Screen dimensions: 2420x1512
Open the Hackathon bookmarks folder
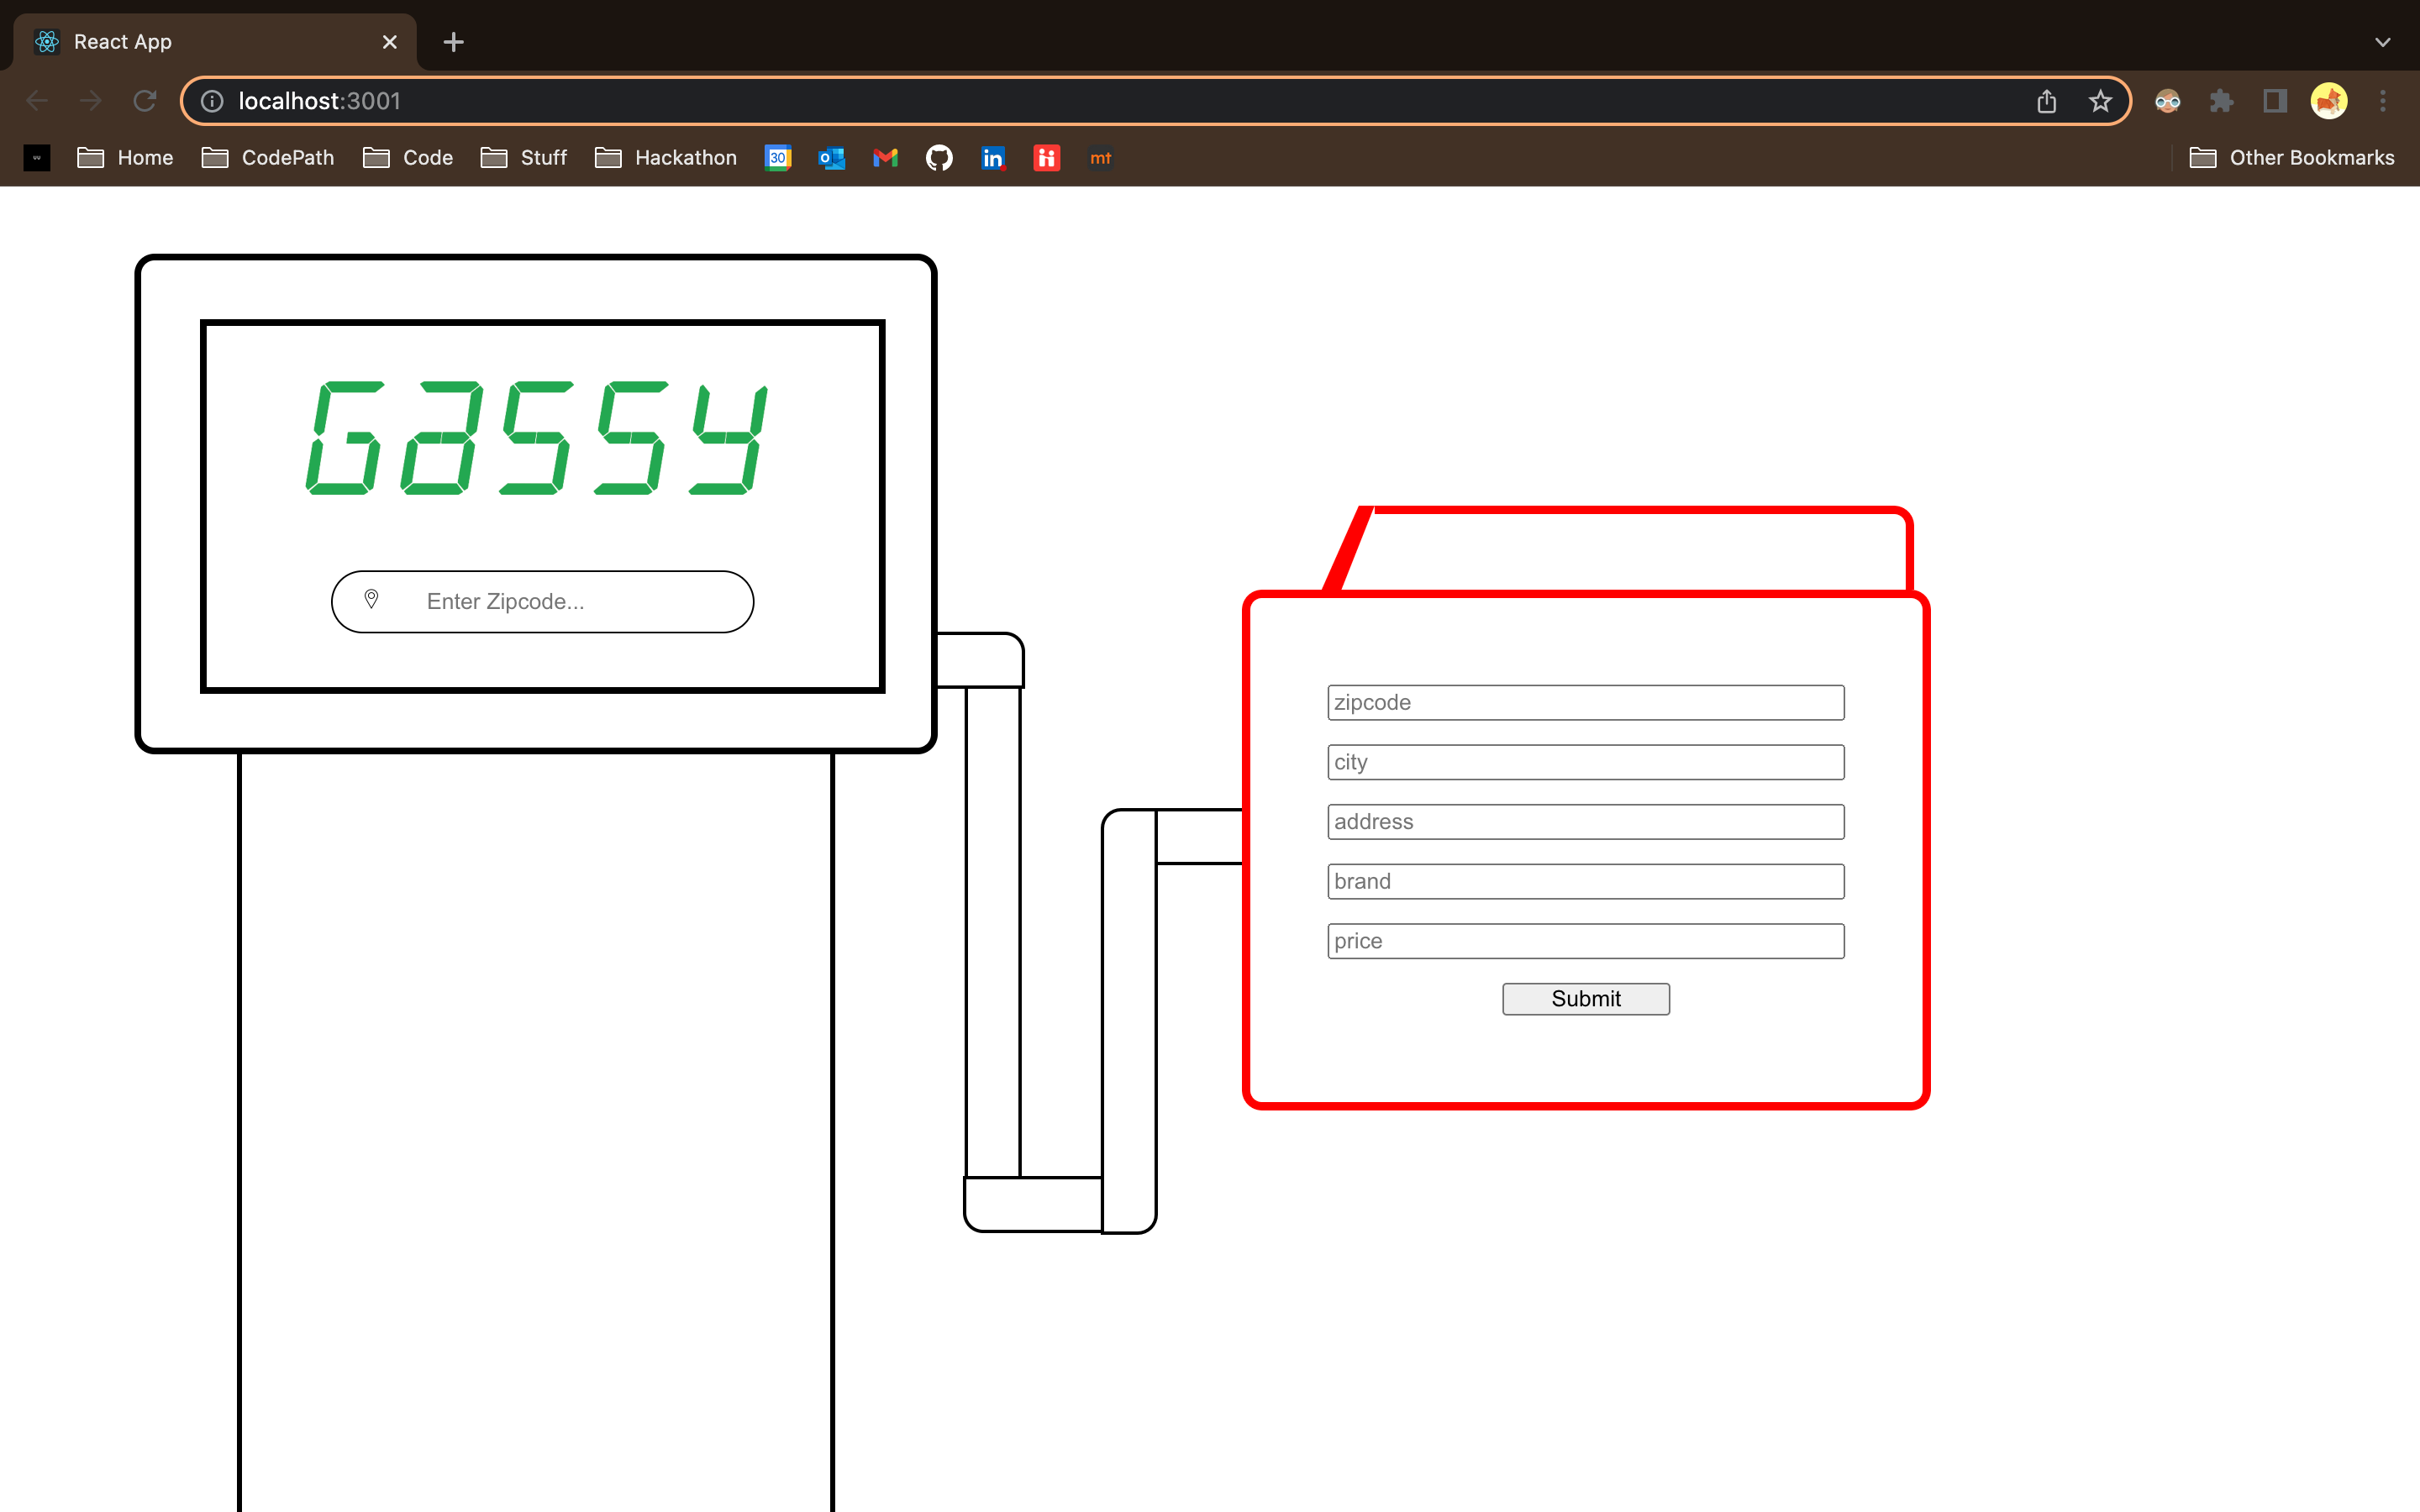tap(666, 158)
